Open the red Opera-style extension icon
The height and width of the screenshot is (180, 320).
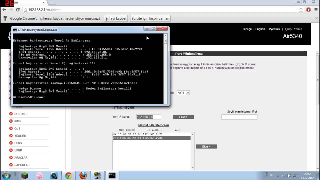point(308,10)
